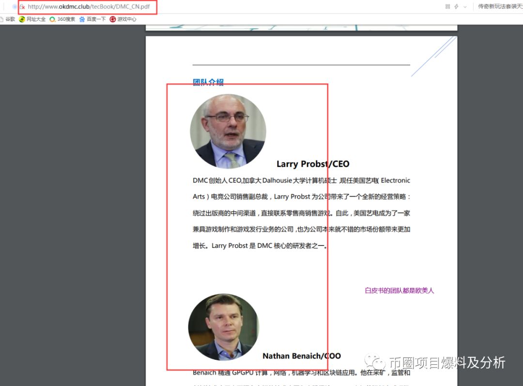This screenshot has width=523, height=386.
Task: Click the QR code icon in address bar
Action: click(447, 6)
